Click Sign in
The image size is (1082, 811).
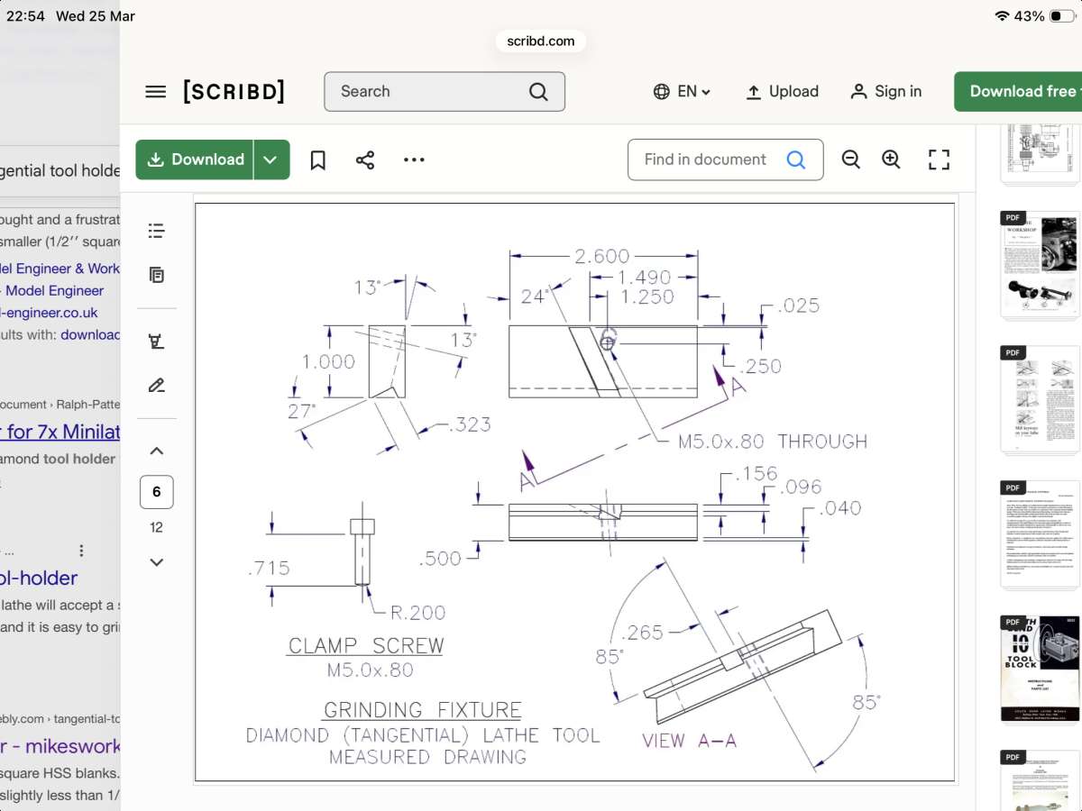(885, 92)
